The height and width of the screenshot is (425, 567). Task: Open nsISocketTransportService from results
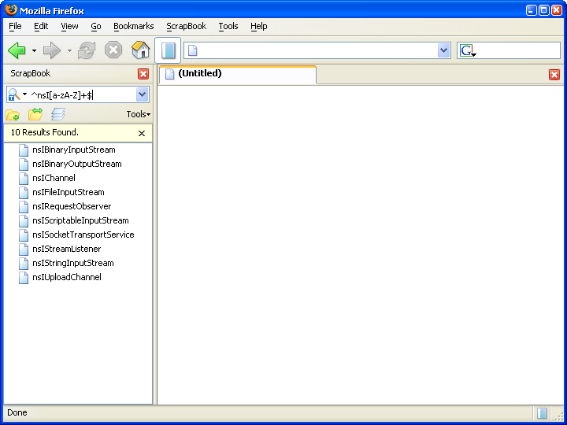(83, 235)
